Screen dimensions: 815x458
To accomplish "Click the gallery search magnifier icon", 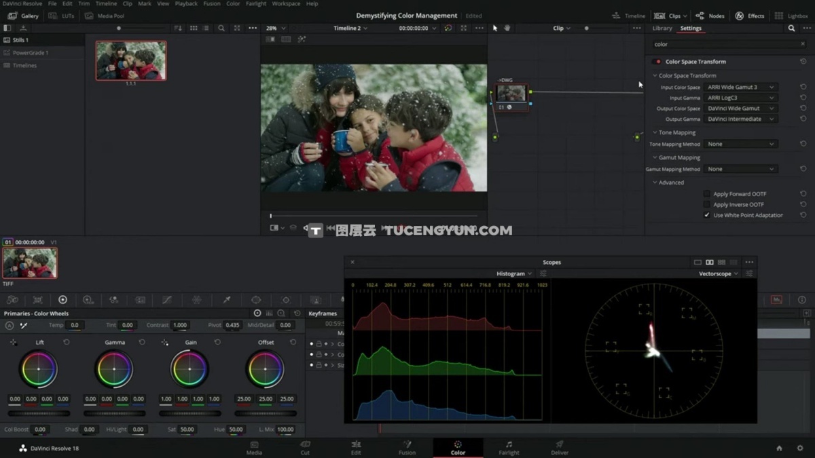I will (221, 28).
